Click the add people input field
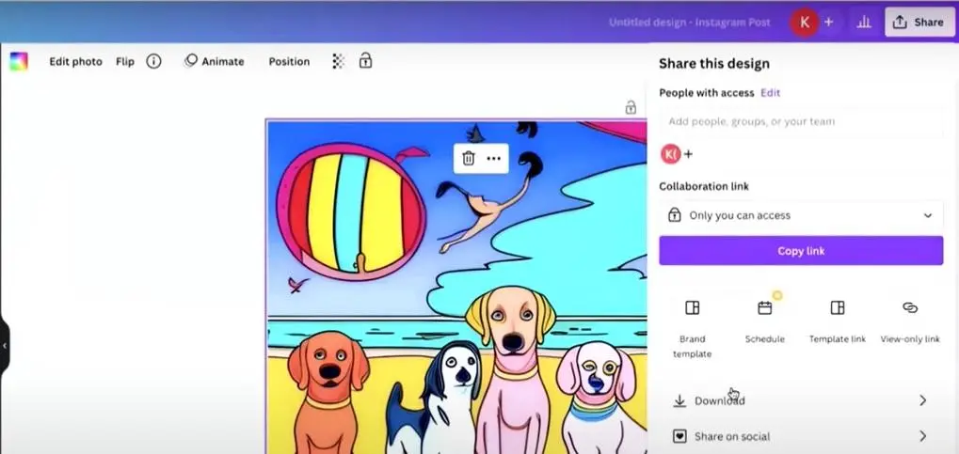 (x=800, y=121)
